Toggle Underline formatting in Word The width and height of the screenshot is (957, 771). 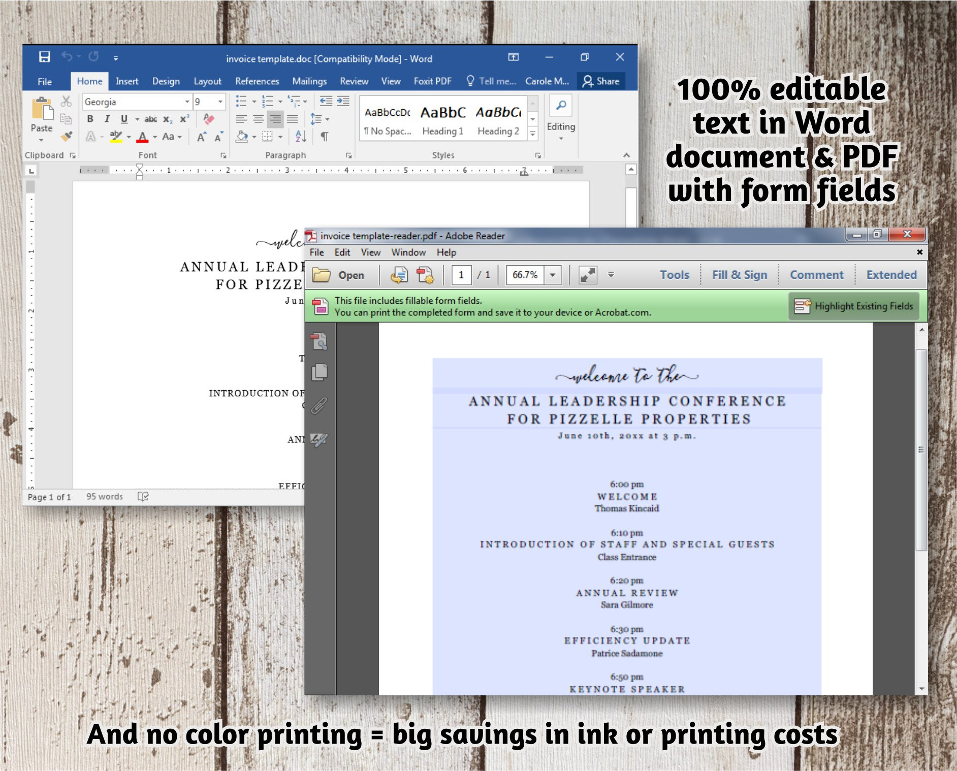coord(124,119)
